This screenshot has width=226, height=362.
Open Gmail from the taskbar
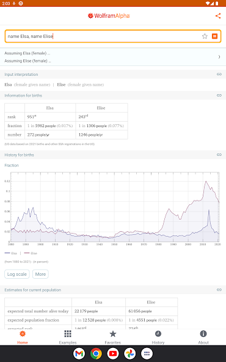79,353
